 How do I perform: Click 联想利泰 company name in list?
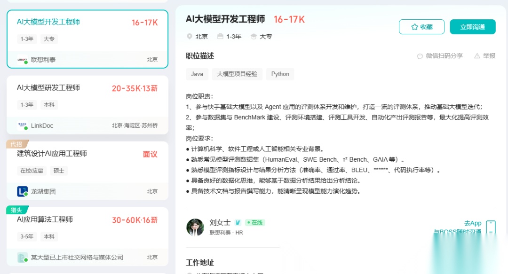[43, 60]
